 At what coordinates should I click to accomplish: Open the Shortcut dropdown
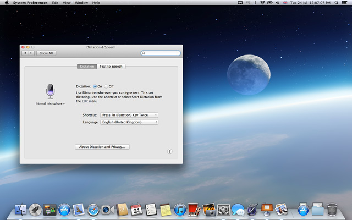click(129, 115)
